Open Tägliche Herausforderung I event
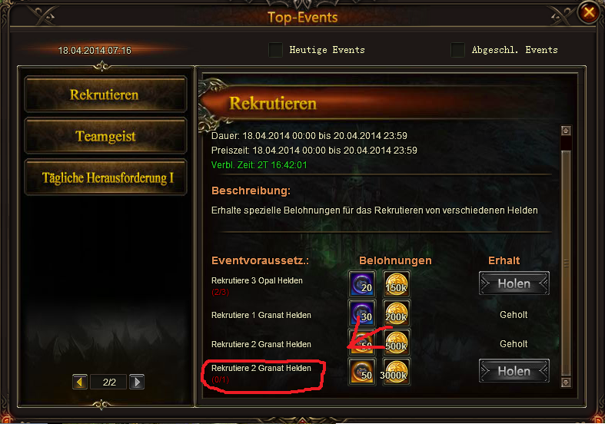This screenshot has width=605, height=424. point(105,177)
